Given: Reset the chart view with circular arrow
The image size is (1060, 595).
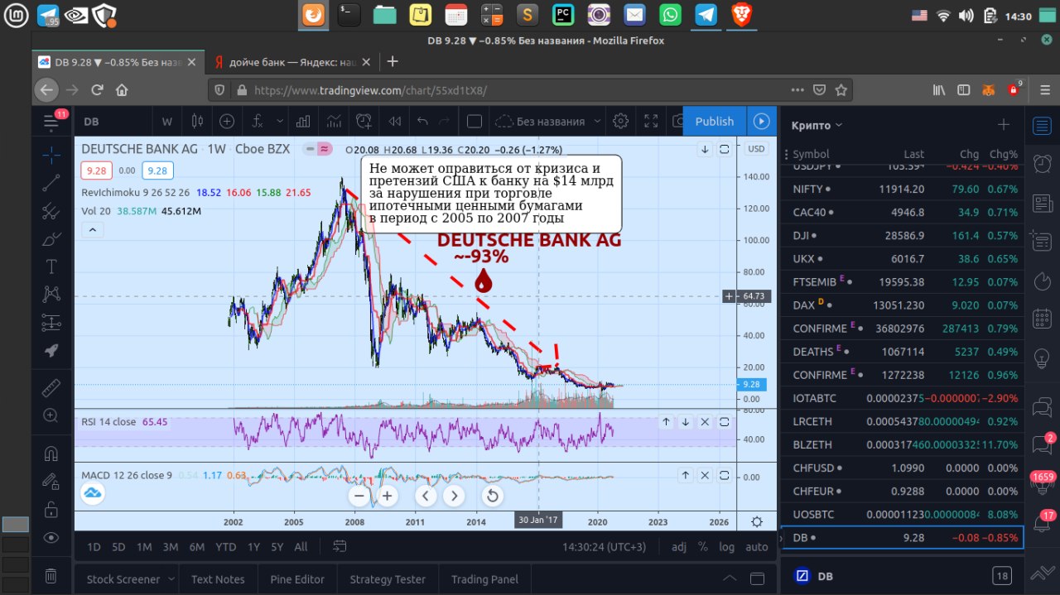Looking at the screenshot, I should coord(492,496).
